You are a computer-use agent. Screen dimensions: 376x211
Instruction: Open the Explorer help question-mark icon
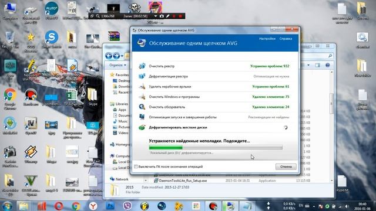(x=328, y=65)
